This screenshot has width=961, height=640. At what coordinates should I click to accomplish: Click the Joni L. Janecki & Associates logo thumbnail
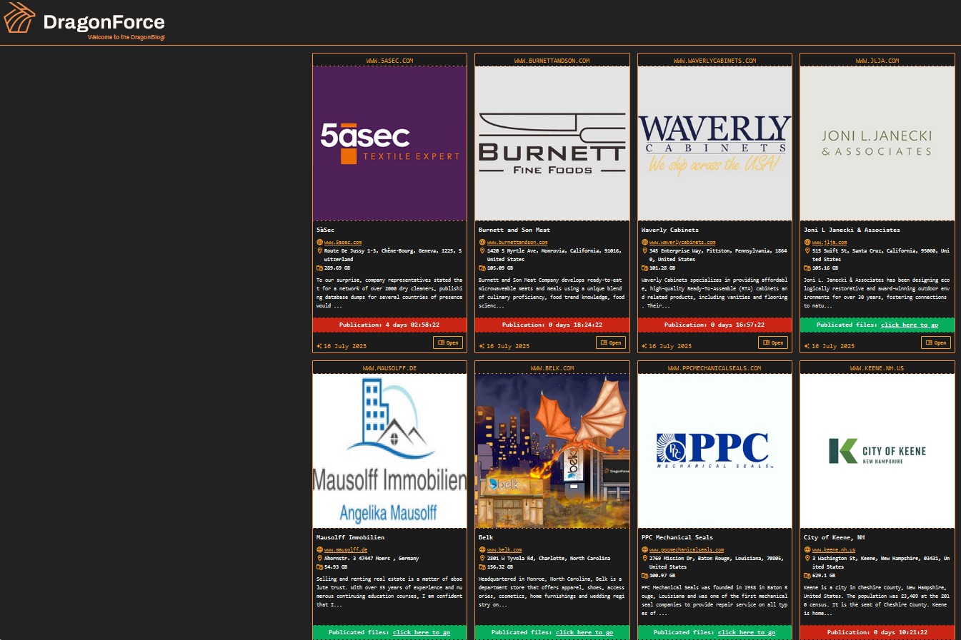tap(877, 143)
